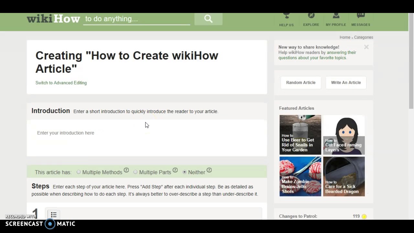Click the page vertical scrollbar thumb
The image size is (414, 233).
pyautogui.click(x=411, y=61)
